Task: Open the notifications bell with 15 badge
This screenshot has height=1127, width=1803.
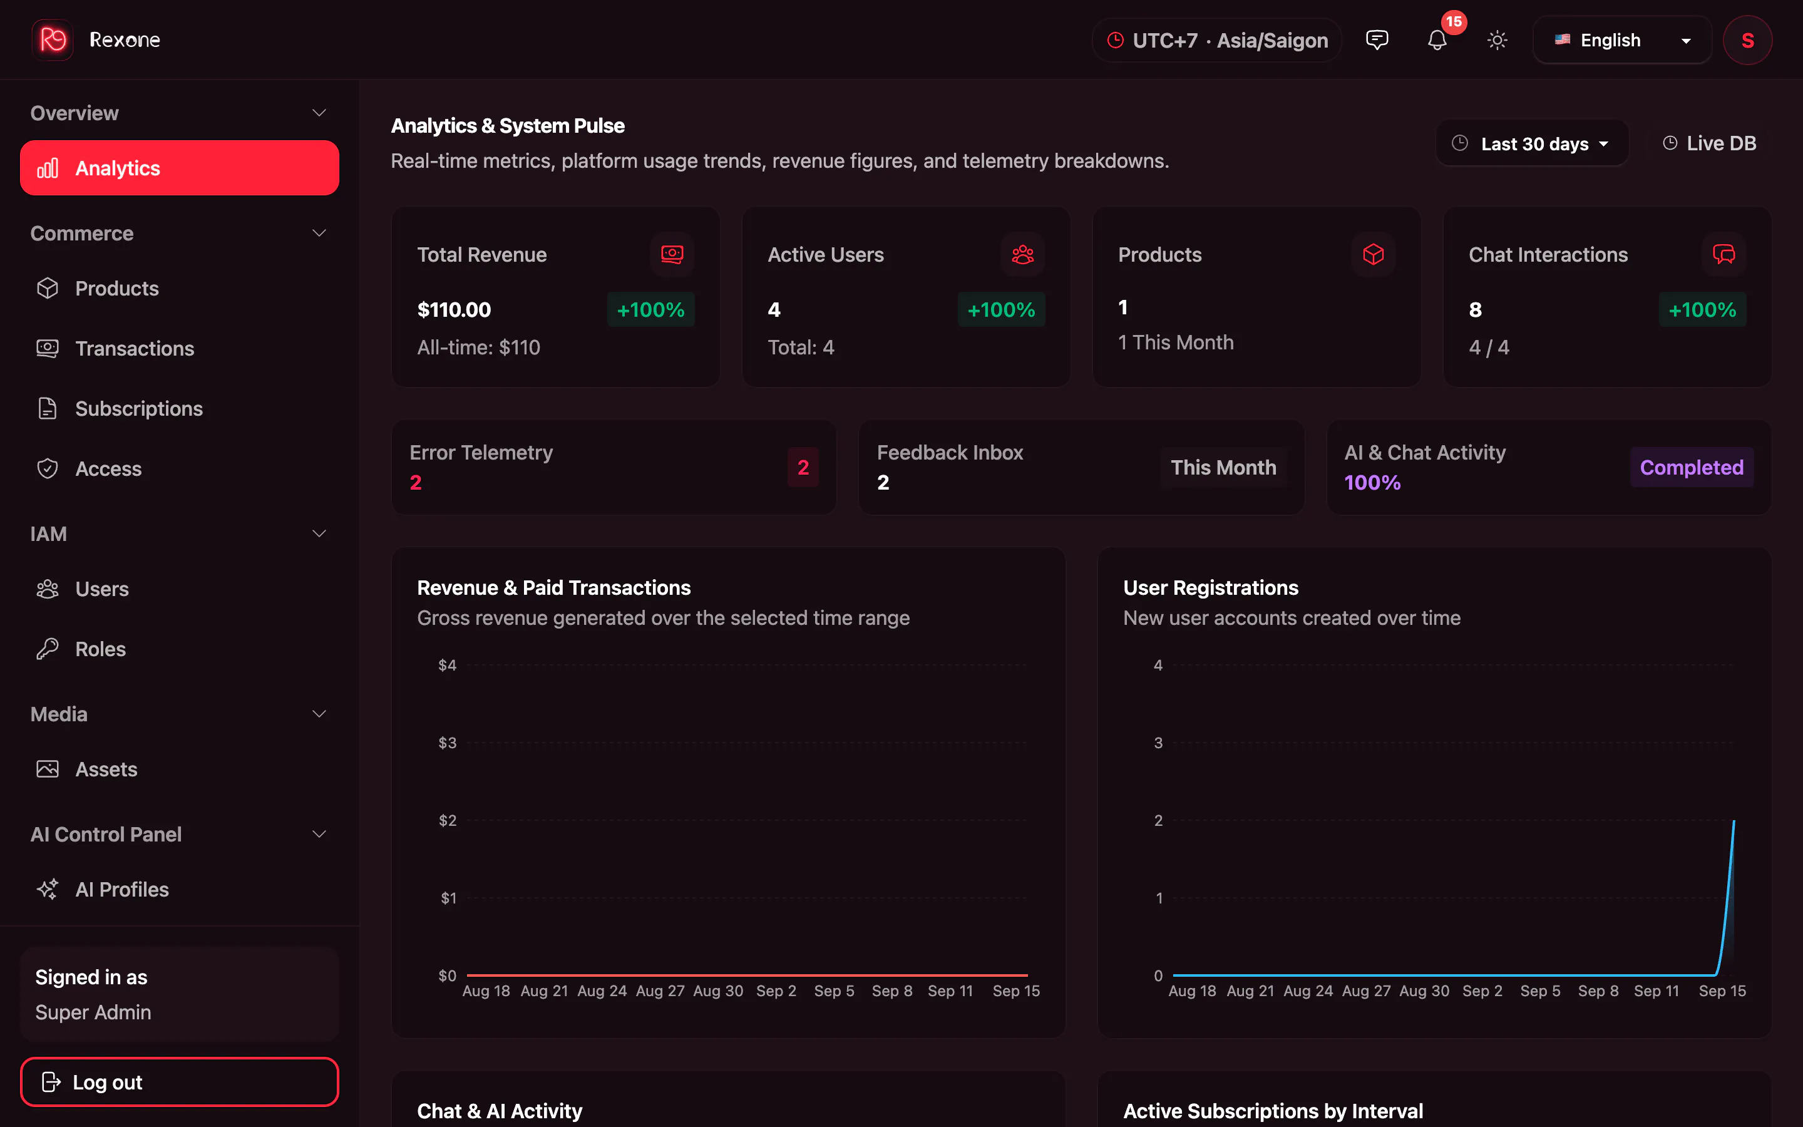Action: click(1437, 39)
